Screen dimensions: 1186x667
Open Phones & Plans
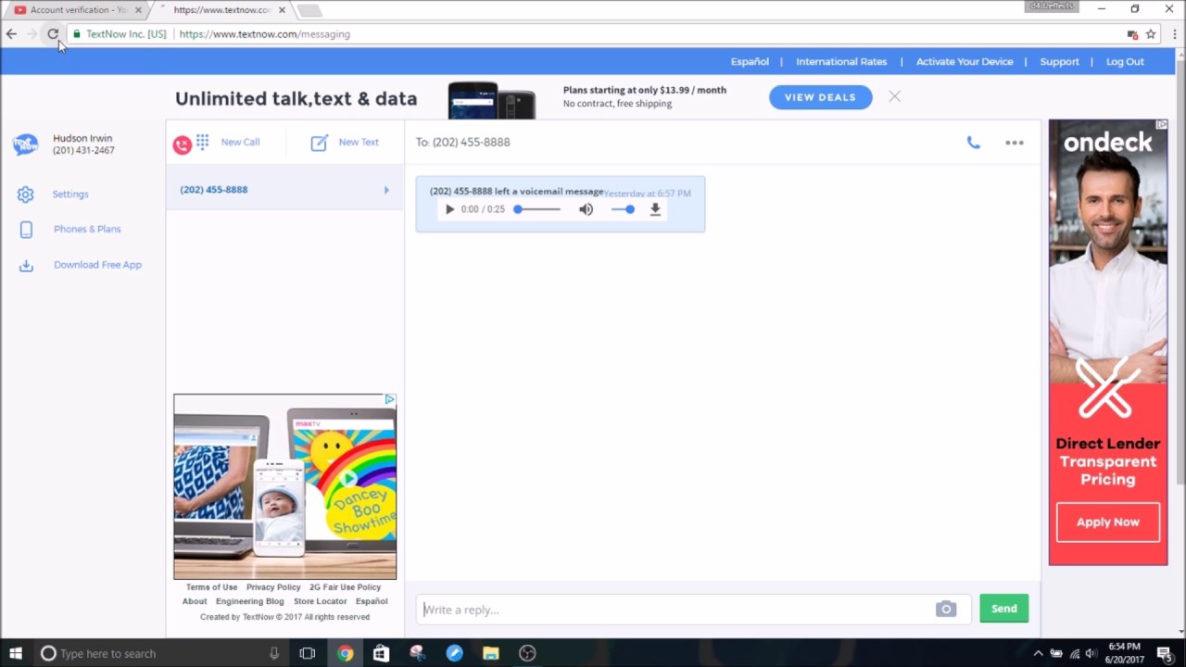pyautogui.click(x=87, y=230)
